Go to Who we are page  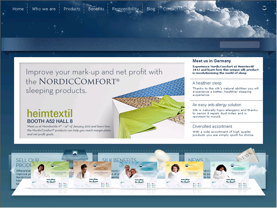point(44,9)
